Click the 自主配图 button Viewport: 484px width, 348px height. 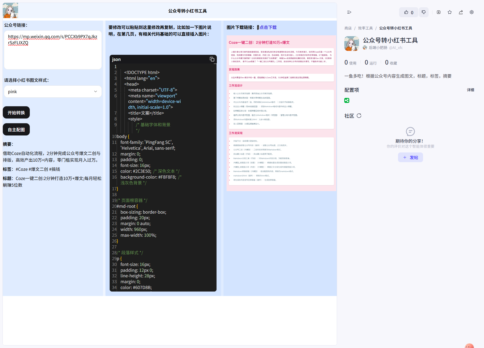click(16, 129)
